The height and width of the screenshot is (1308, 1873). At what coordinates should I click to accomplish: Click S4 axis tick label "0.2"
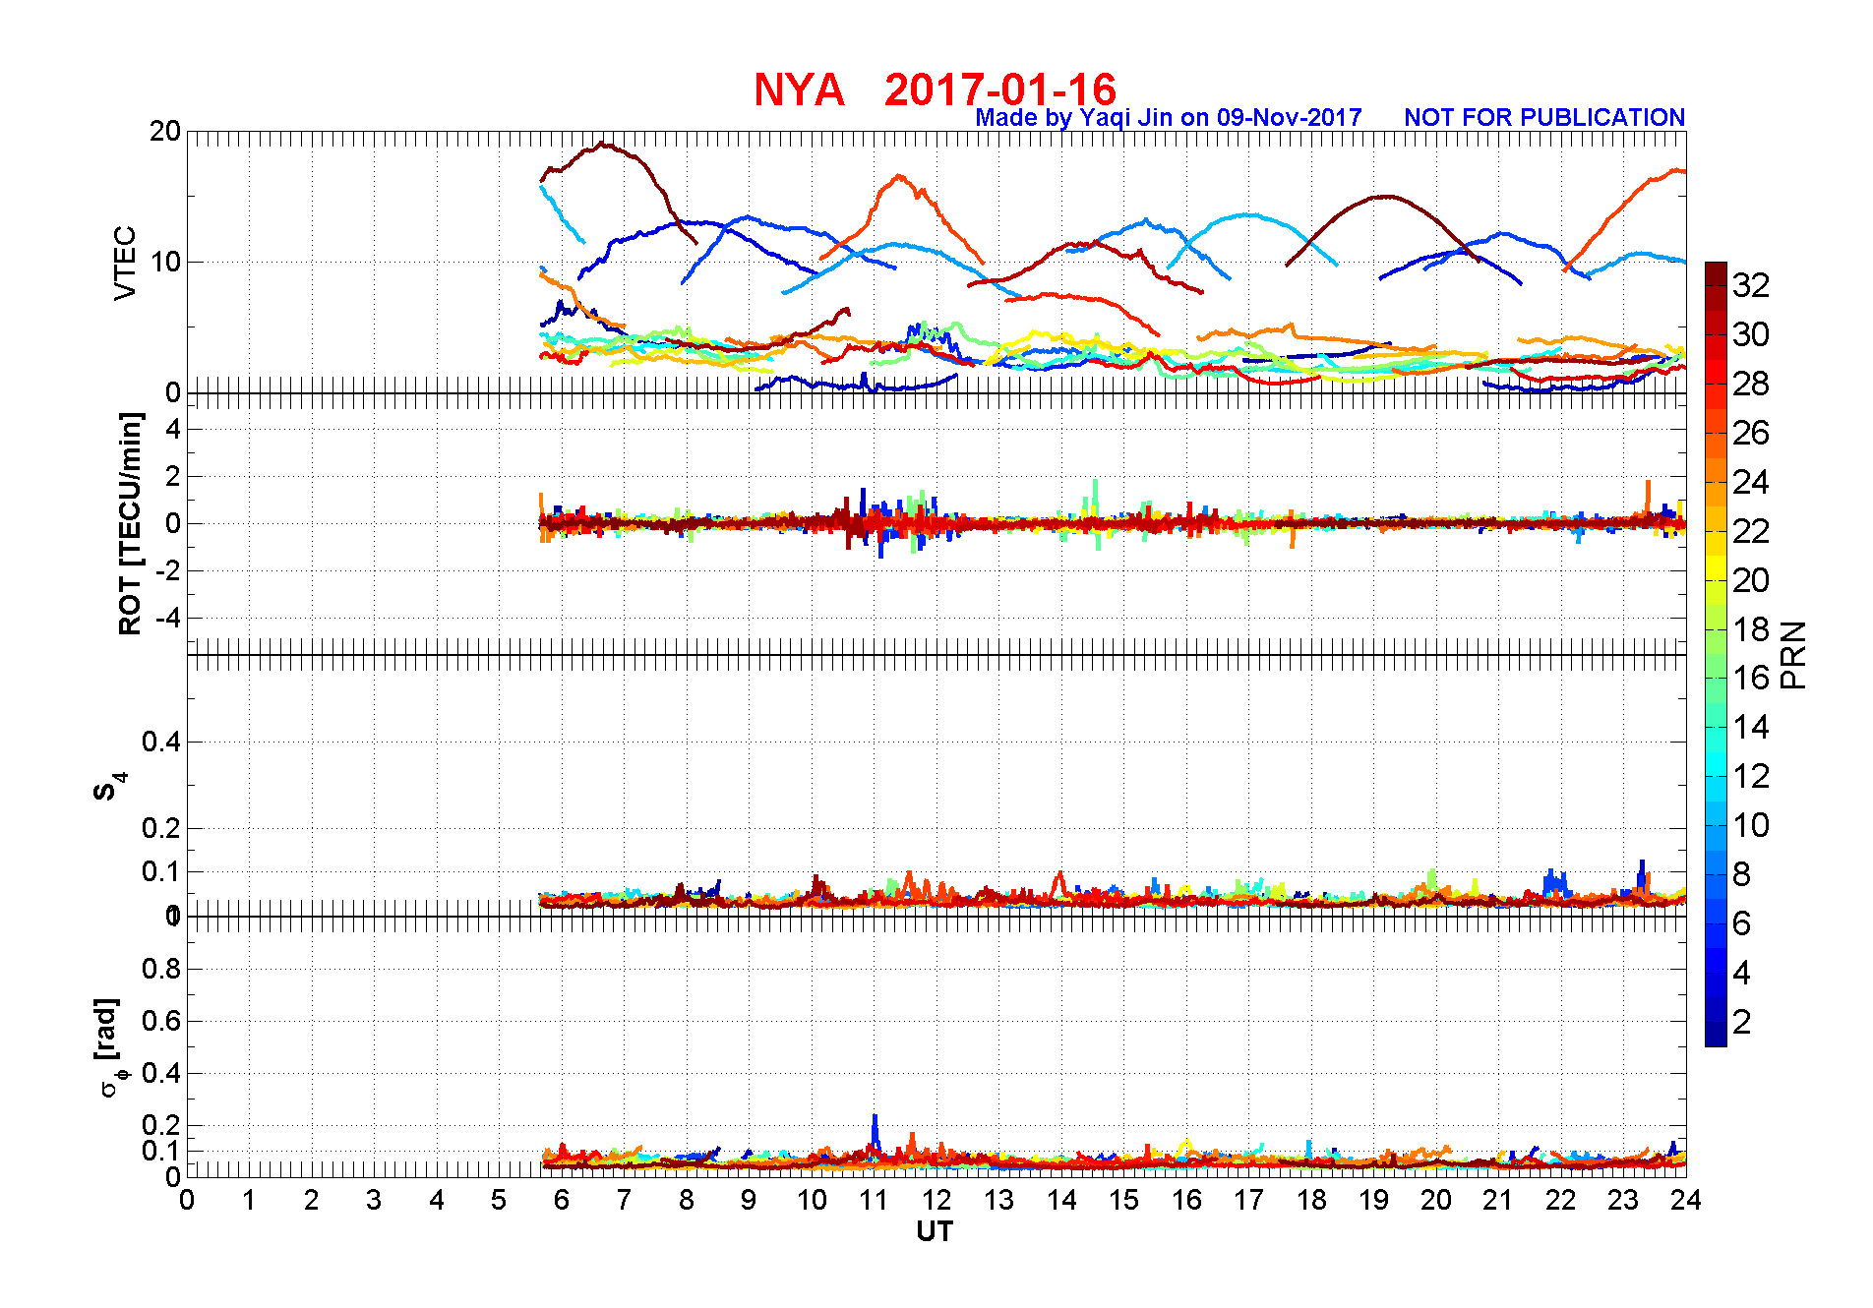(161, 828)
